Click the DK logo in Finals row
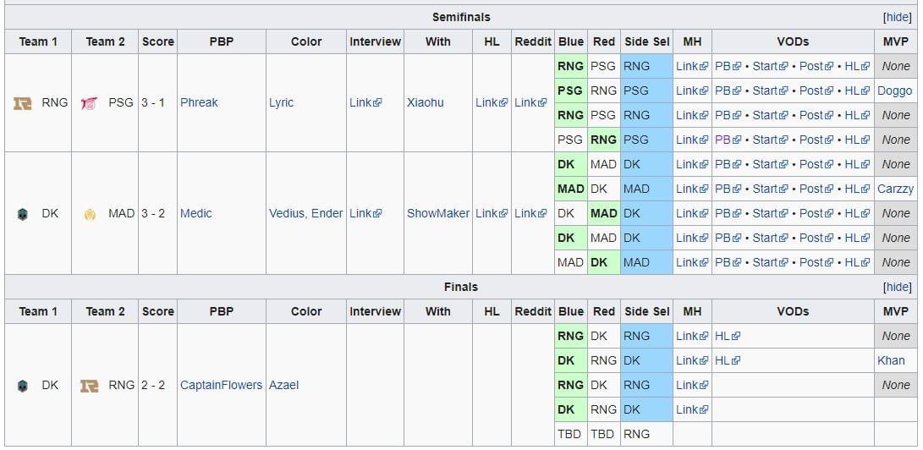The height and width of the screenshot is (450, 923). (22, 386)
